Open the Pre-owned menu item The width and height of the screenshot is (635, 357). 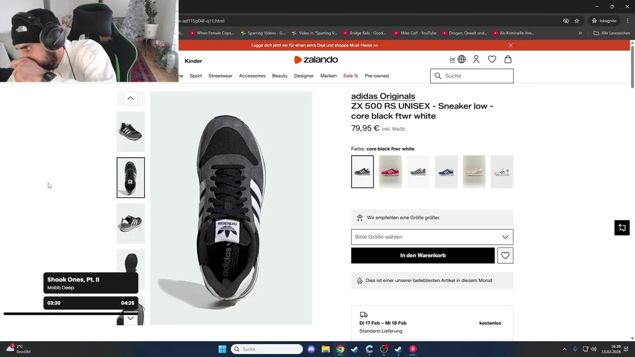click(377, 76)
